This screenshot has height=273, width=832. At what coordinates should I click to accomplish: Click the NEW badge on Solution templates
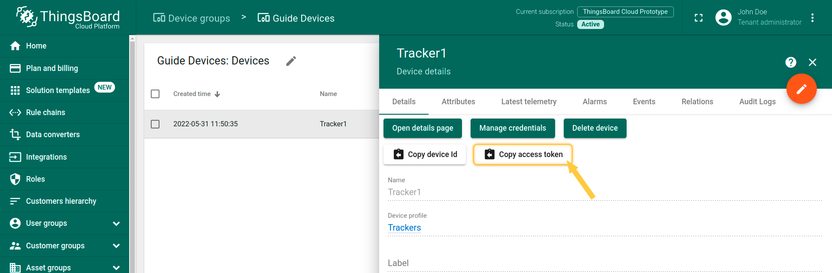click(x=104, y=87)
